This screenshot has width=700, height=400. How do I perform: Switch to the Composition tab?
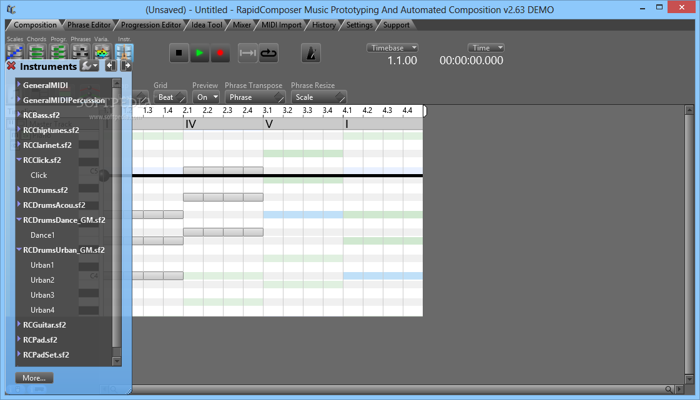click(35, 25)
